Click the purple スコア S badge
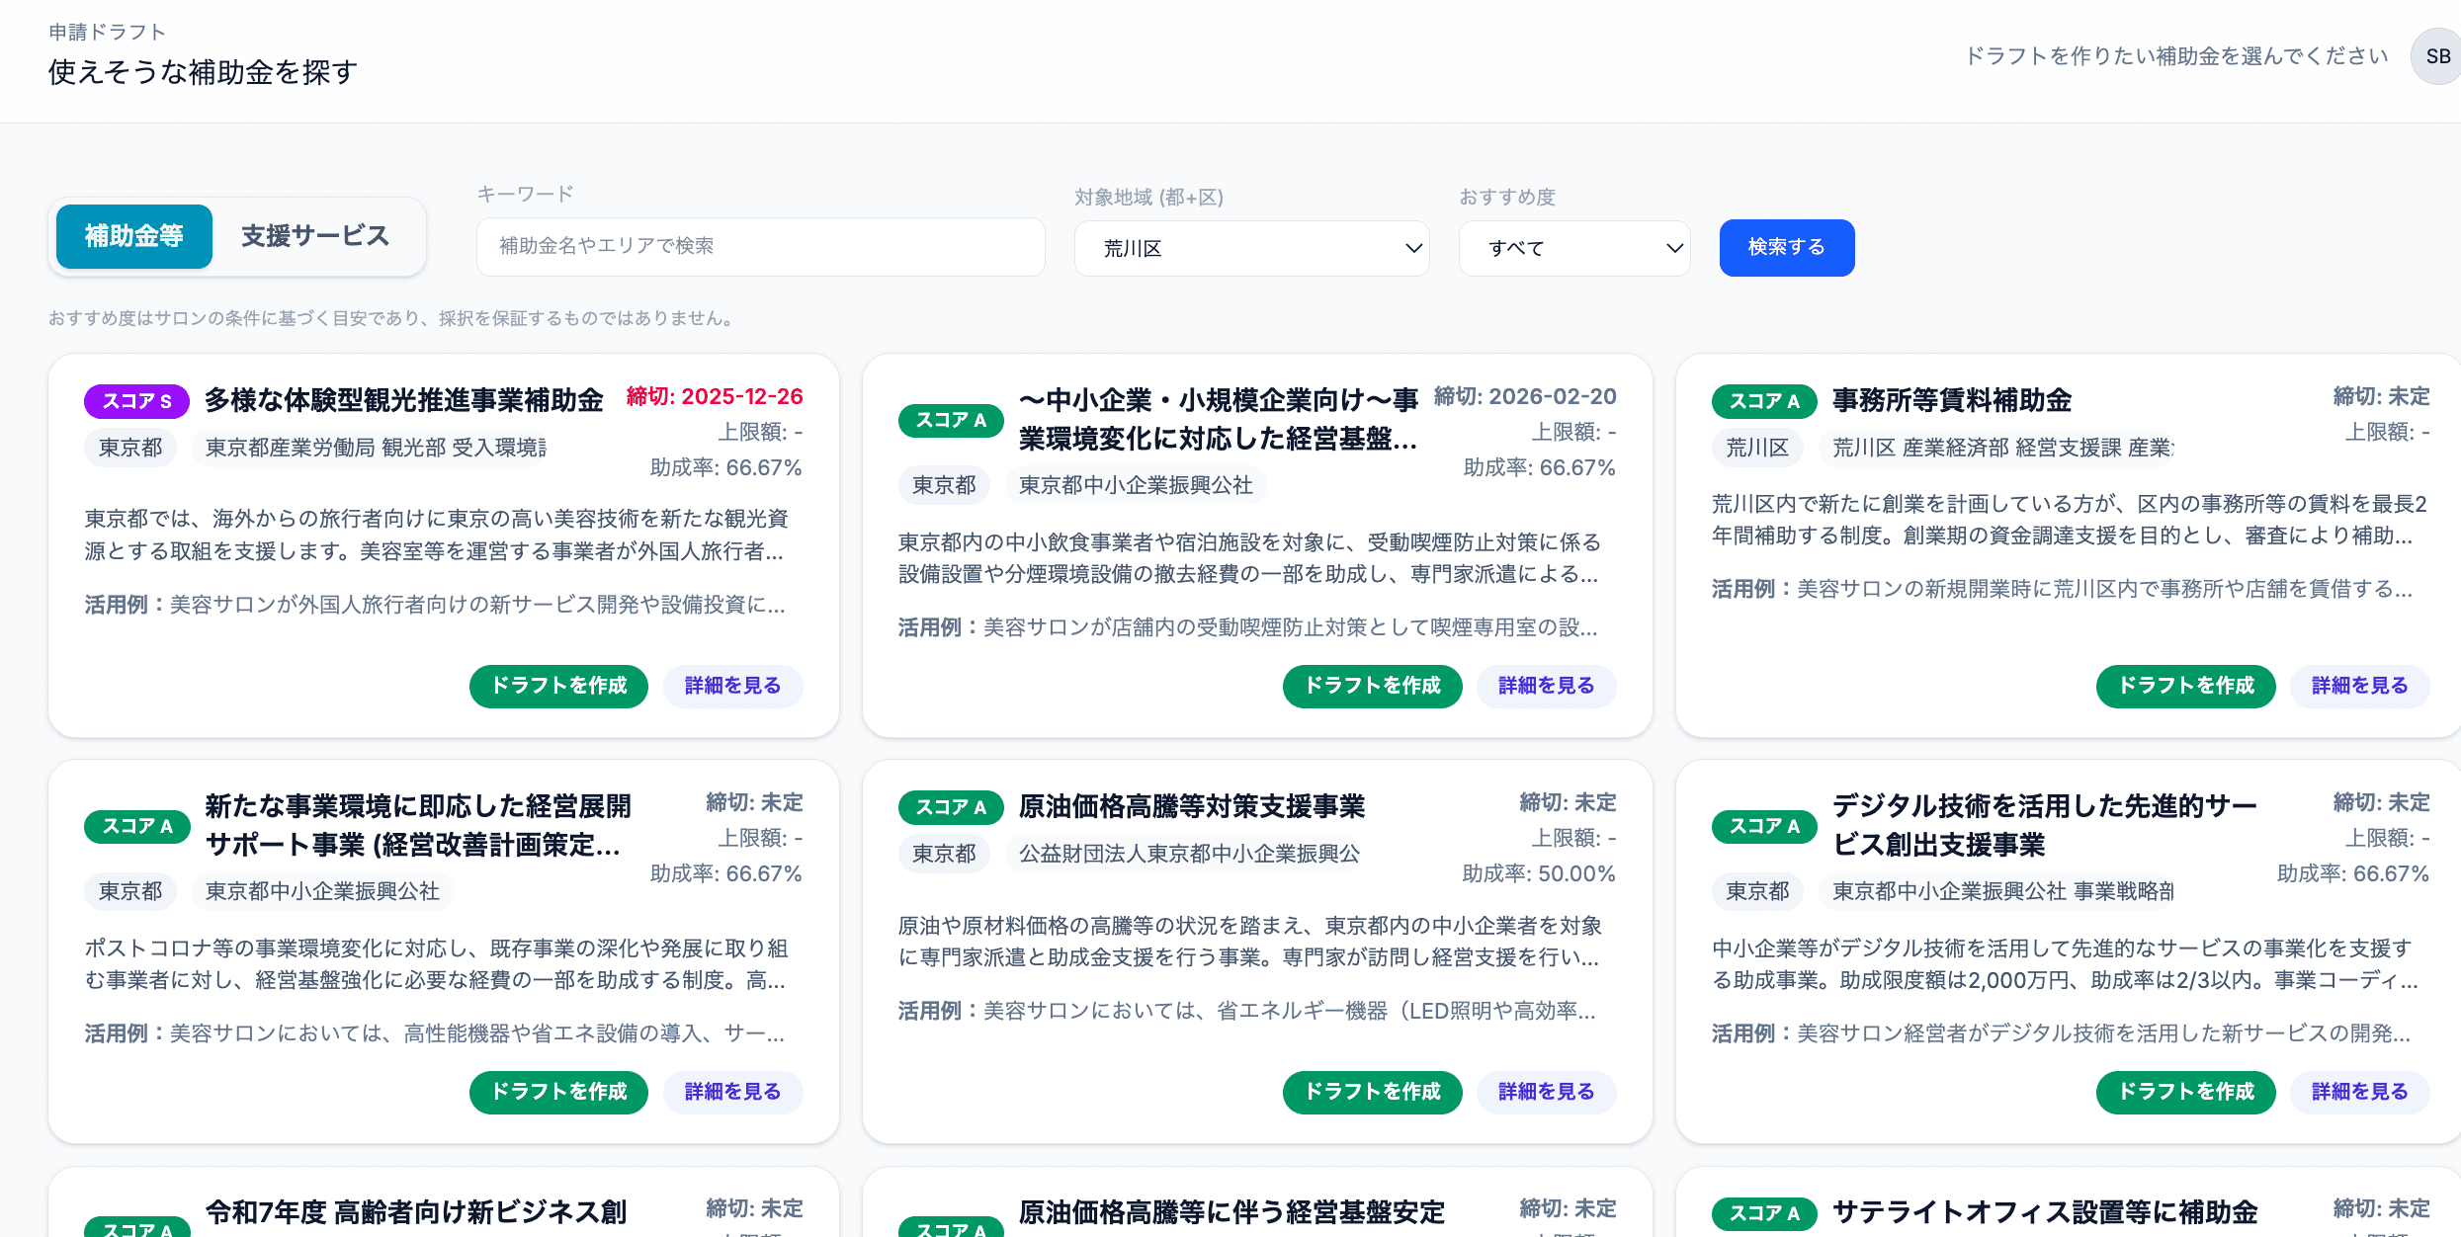Image resolution: width=2461 pixels, height=1237 pixels. (136, 401)
